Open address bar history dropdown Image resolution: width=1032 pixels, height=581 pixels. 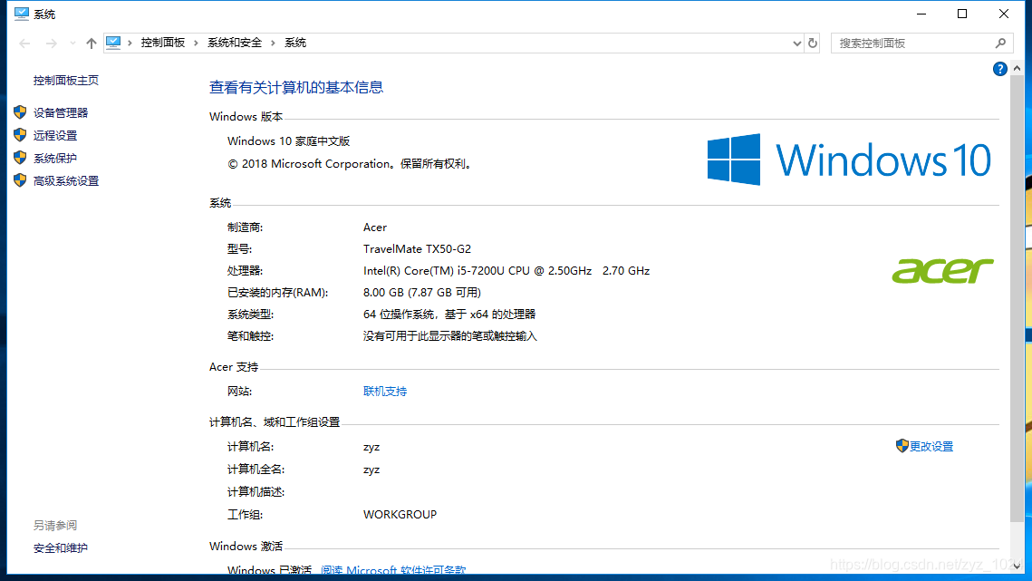tap(796, 44)
